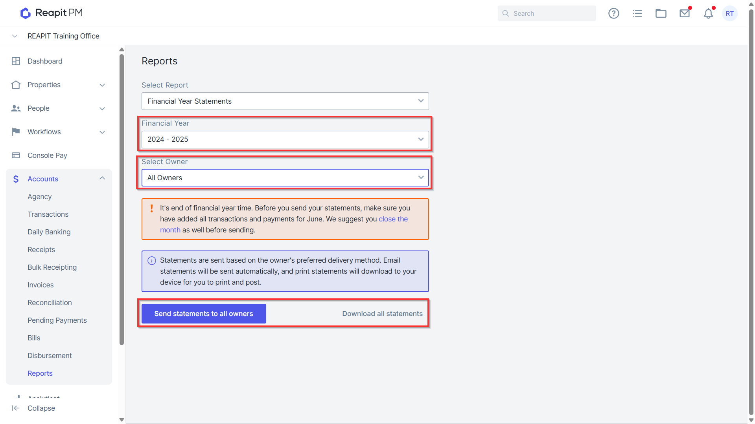Screen dimensions: 755x424
Task: Click Send statements to all owners
Action: click(204, 314)
